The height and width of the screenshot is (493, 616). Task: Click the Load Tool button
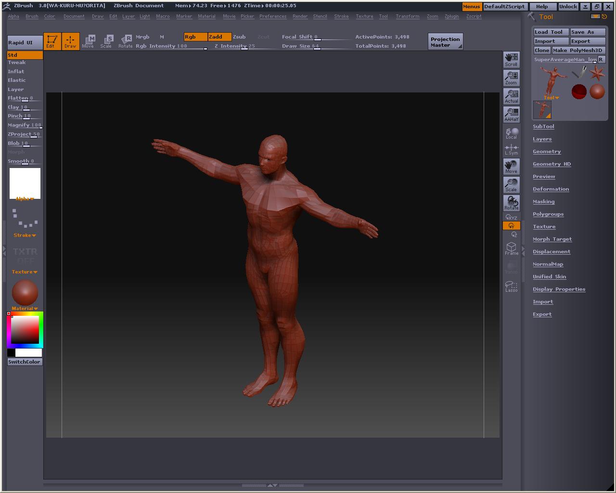[x=551, y=32]
